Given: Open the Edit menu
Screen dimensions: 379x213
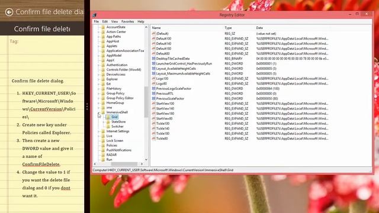Looking at the screenshot, I should click(105, 21).
